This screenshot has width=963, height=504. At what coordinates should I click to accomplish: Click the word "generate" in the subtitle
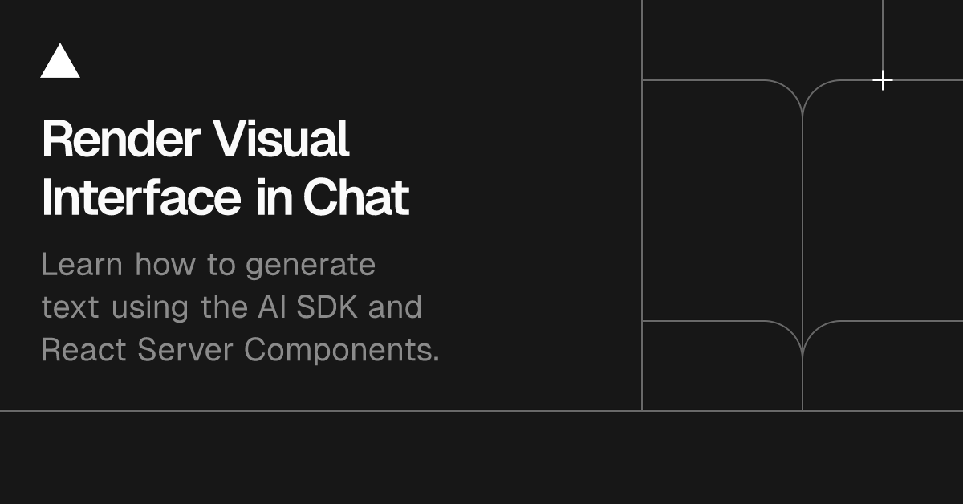pos(310,266)
